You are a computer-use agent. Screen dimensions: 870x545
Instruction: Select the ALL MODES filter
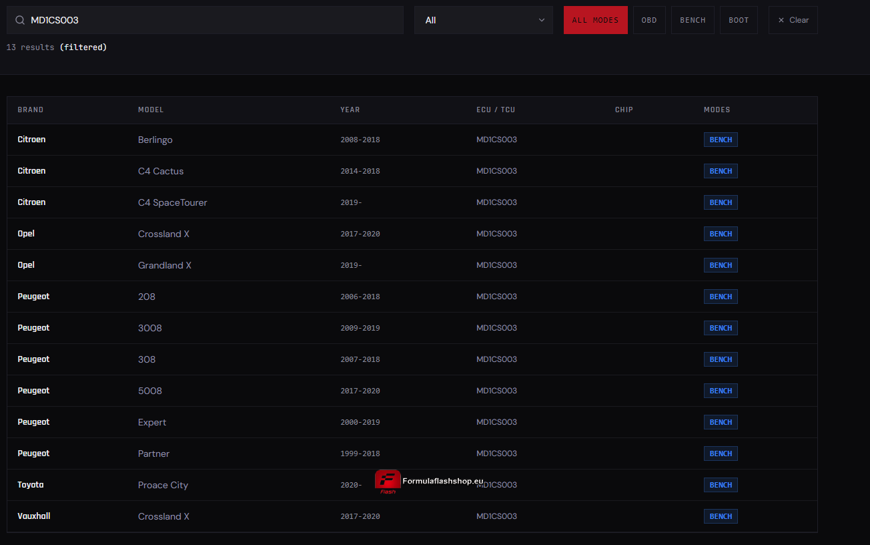pos(596,20)
